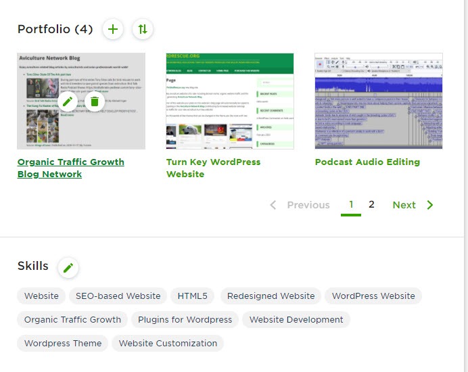Click the Redesigned Website skill tag
Screen dimensions: 468x372
271,296
